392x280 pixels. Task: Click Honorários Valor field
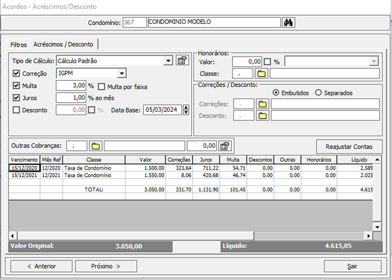click(x=247, y=61)
